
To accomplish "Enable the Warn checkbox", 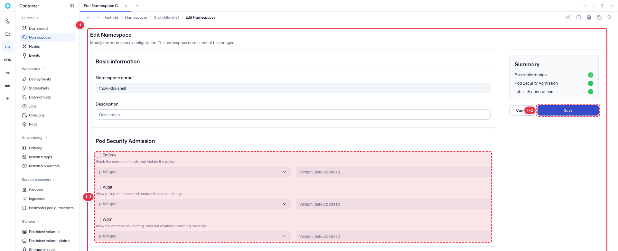I will tap(98, 219).
